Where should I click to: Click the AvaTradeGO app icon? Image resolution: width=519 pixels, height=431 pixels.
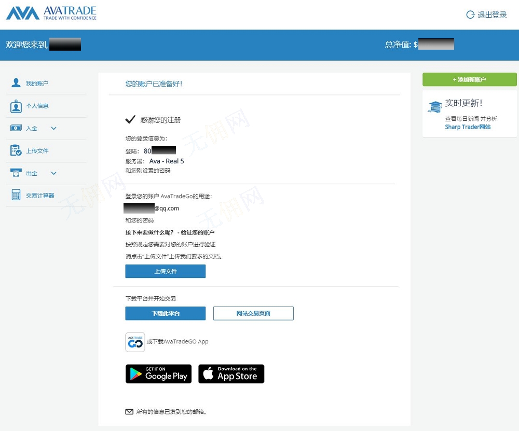135,342
